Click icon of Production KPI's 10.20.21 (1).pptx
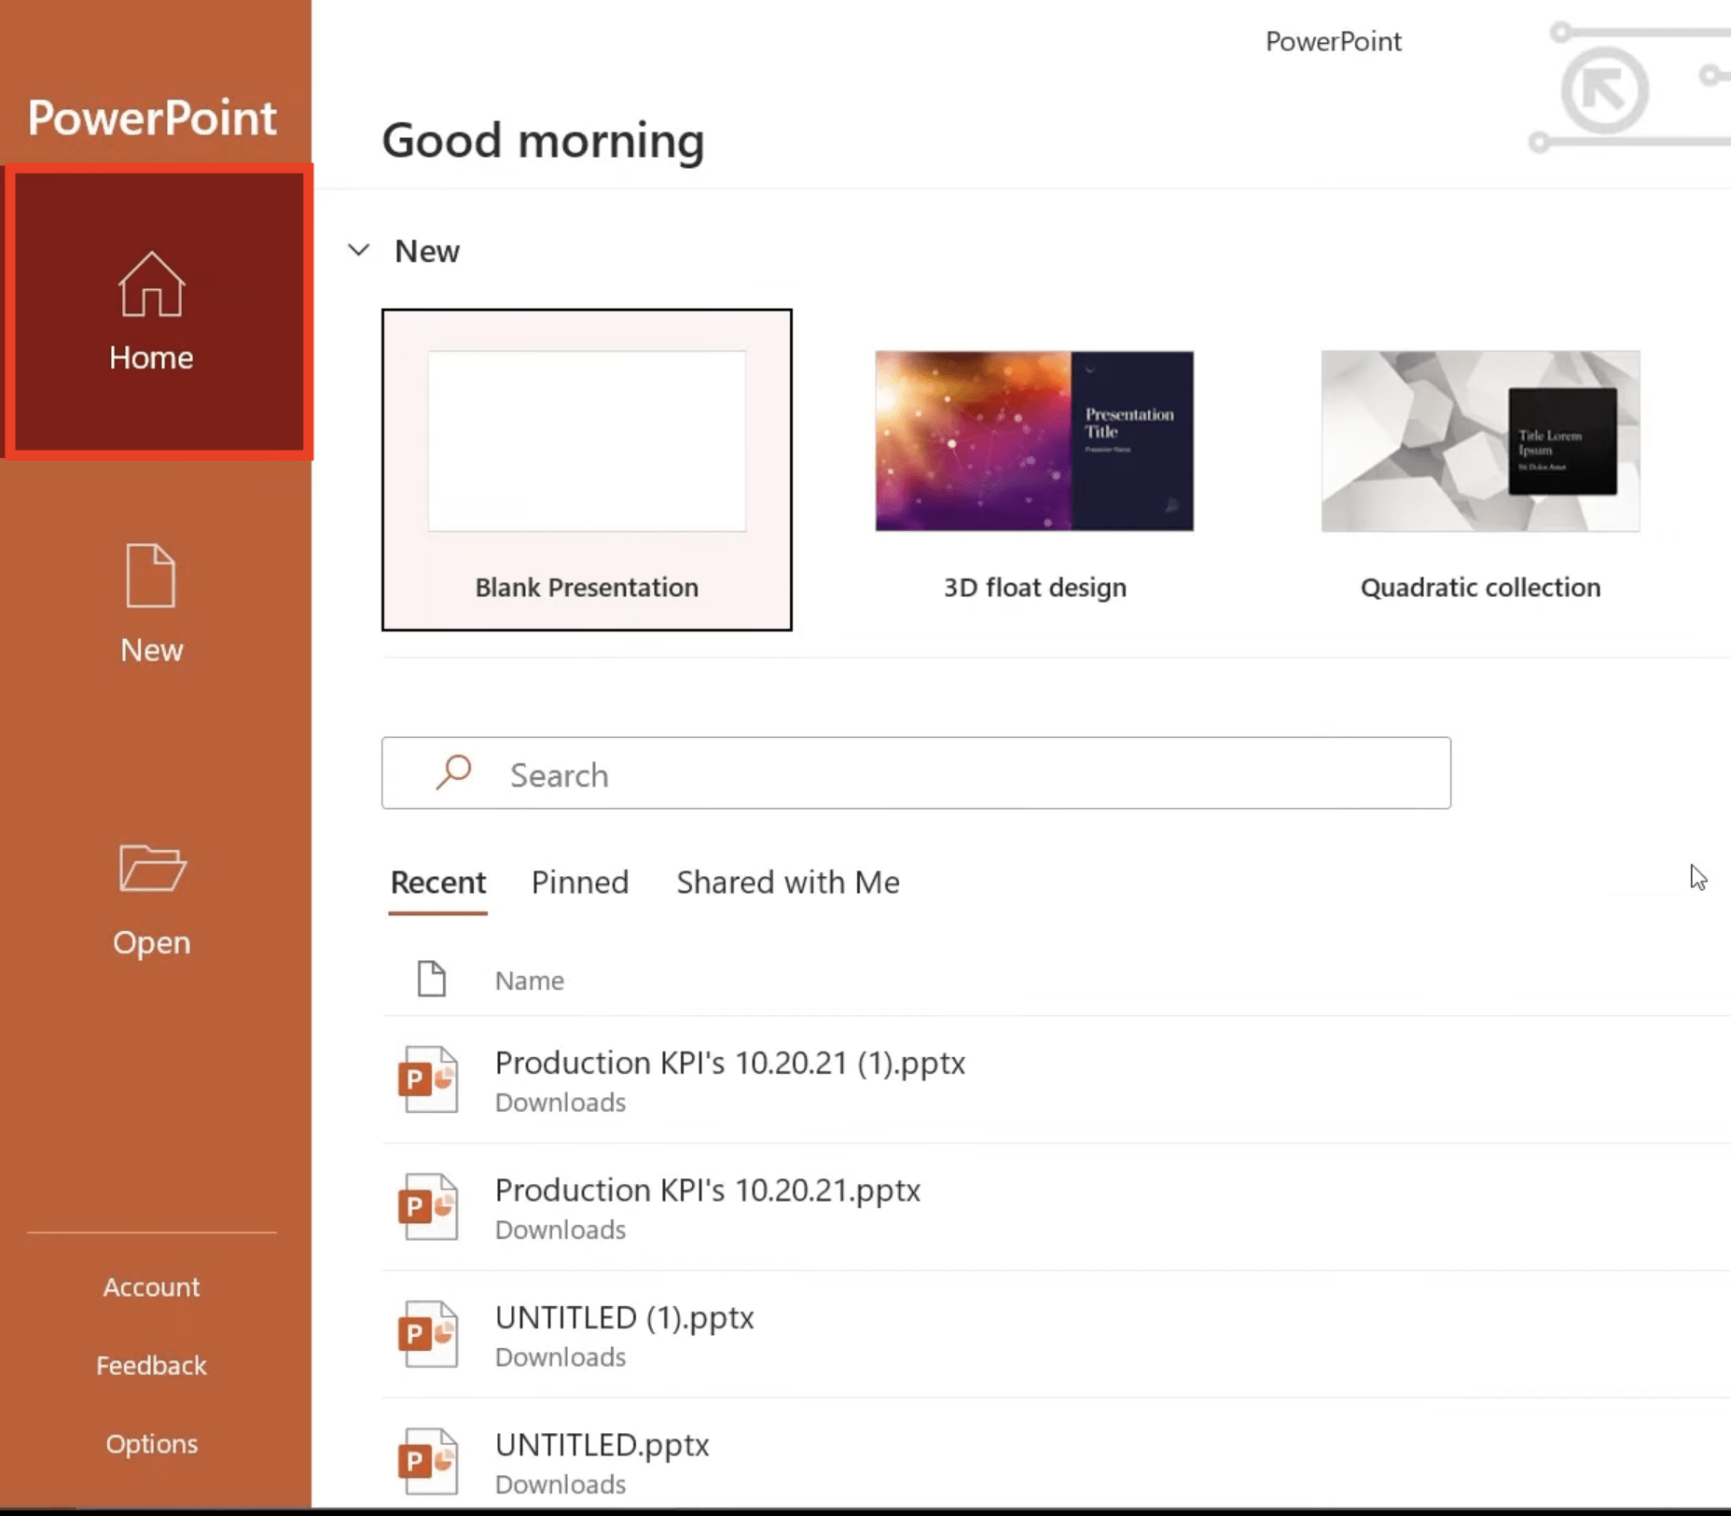 [428, 1079]
